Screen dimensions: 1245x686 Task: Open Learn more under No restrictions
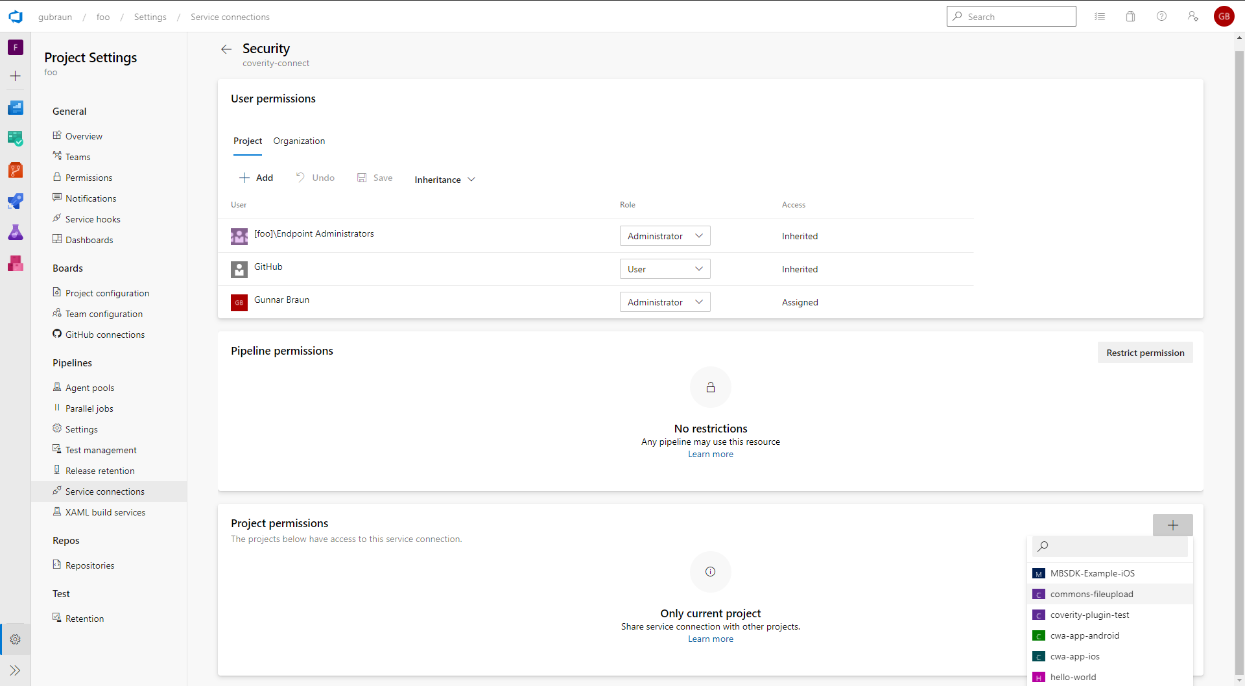[710, 454]
